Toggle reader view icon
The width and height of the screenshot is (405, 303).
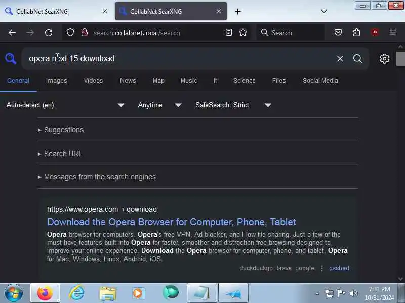[229, 32]
